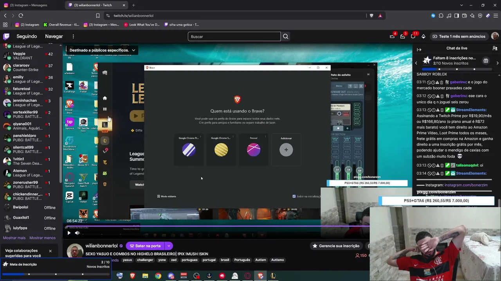
Task: Click the Get Bits diamond icon
Action: [x=424, y=36]
